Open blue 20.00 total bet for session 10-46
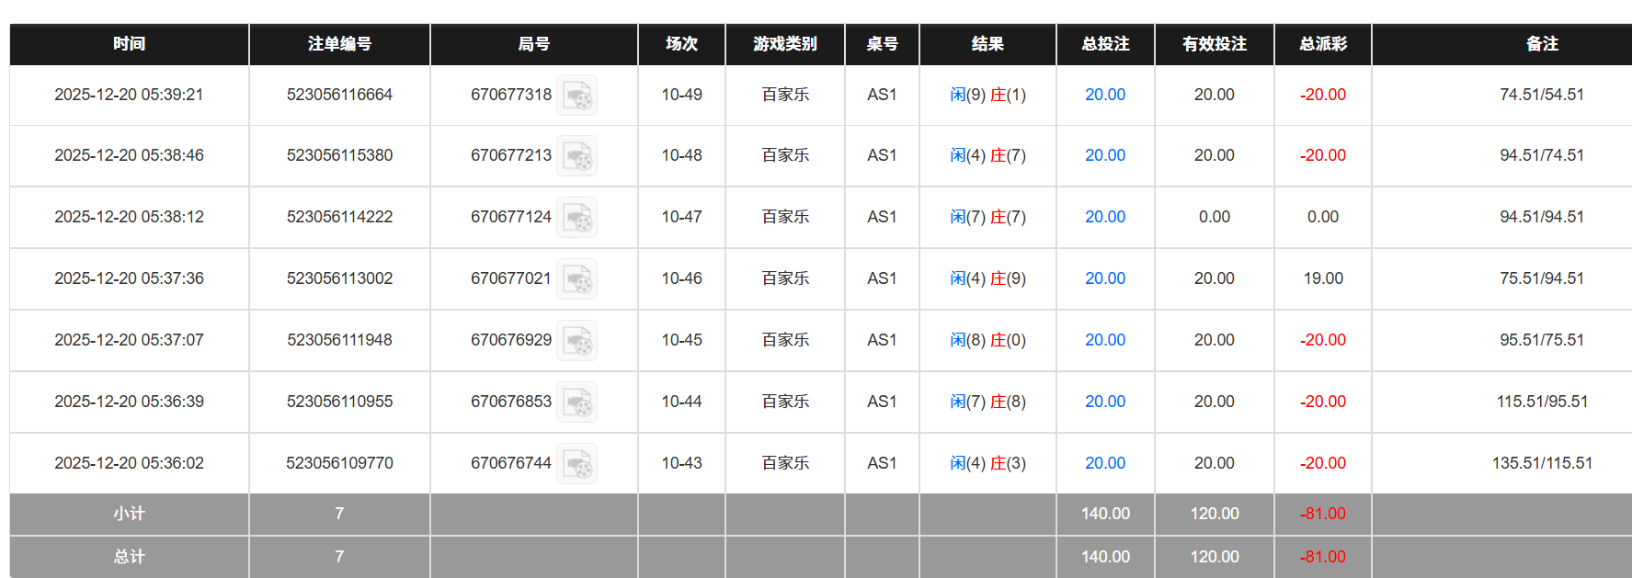 pos(1104,278)
